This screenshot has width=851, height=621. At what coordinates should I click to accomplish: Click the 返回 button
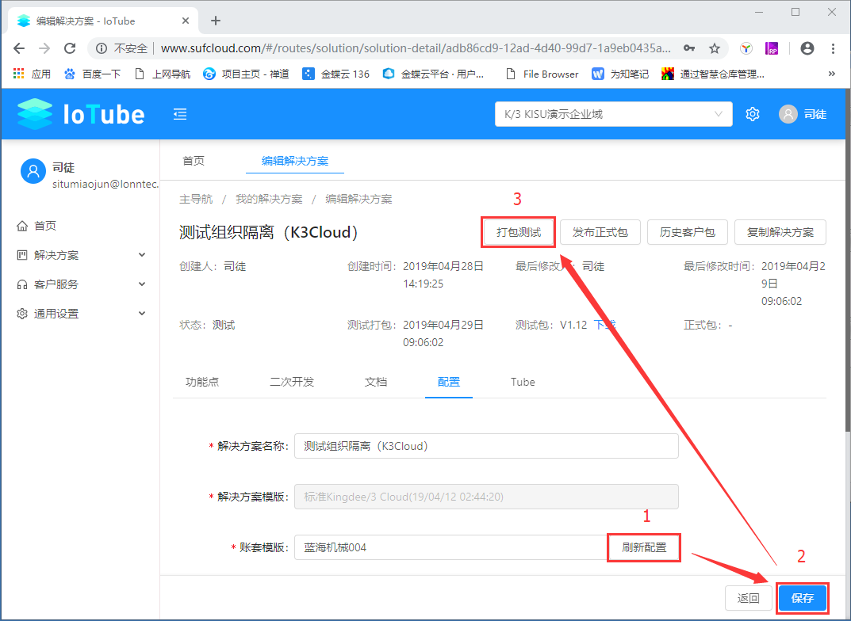tap(749, 598)
